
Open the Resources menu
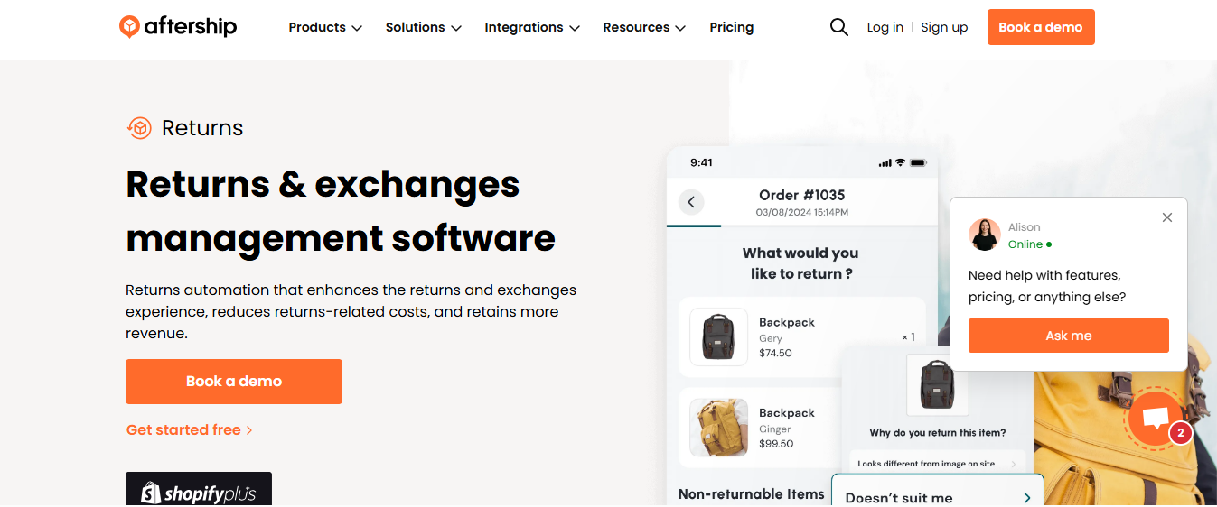tap(644, 28)
